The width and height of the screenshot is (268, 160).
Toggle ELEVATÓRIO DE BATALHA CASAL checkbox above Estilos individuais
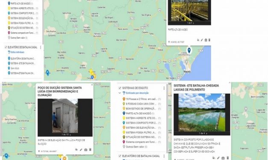point(6,47)
